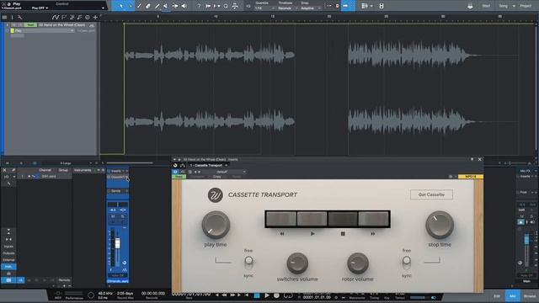Toggle plugin power activate button
The height and width of the screenshot is (303, 539).
tap(175, 172)
